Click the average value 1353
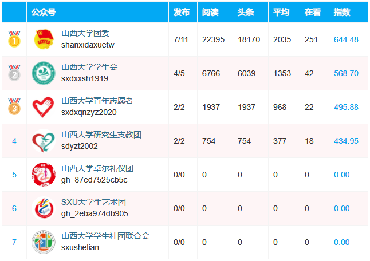This screenshot has width=370, height=261. (x=282, y=73)
